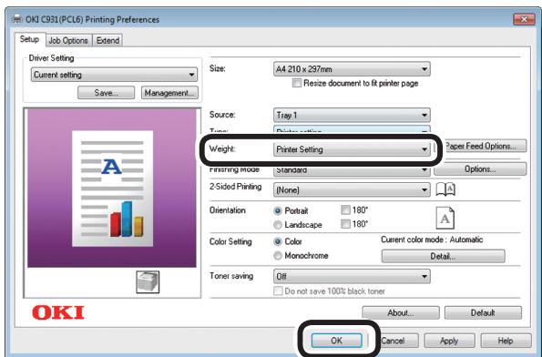Open Help
The height and width of the screenshot is (357, 542).
(506, 341)
